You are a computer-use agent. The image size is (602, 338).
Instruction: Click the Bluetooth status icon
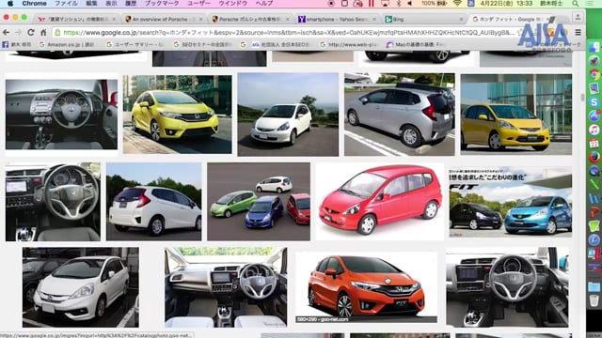[x=398, y=4]
